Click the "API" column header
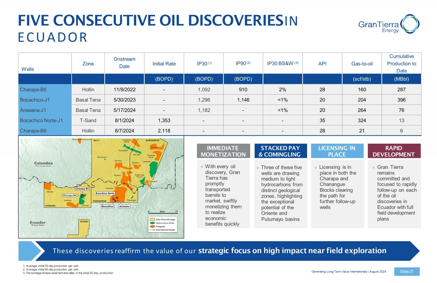The image size is (437, 283). pos(322,64)
